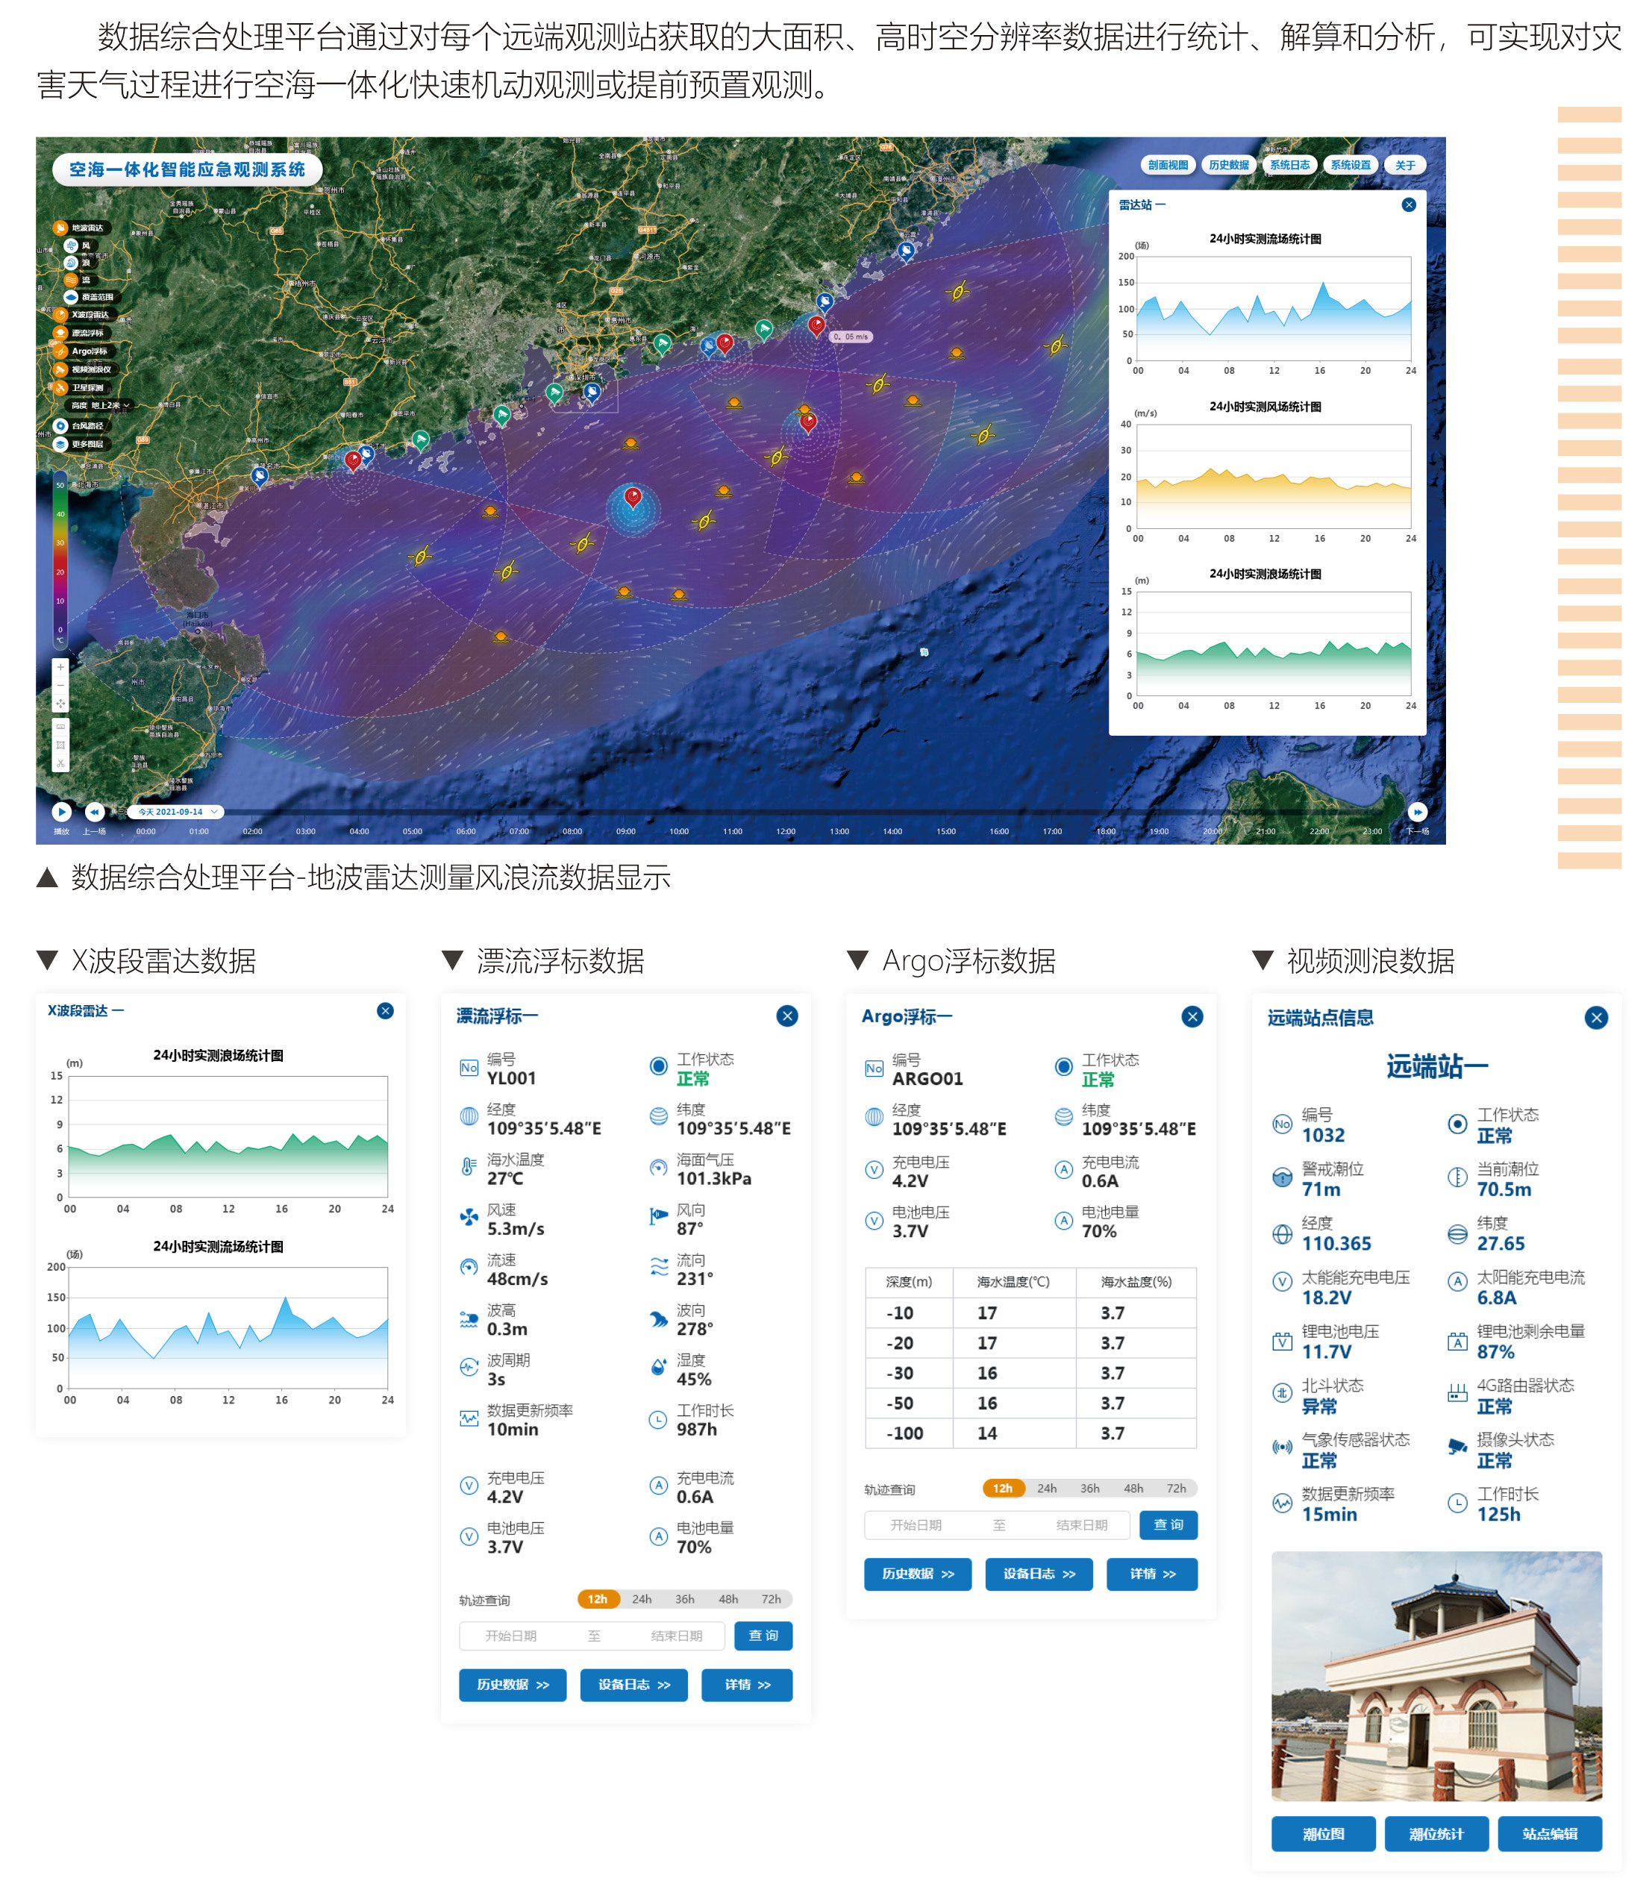Click the map zoom in plus icon
Image resolution: width=1652 pixels, height=1893 pixels.
click(60, 666)
